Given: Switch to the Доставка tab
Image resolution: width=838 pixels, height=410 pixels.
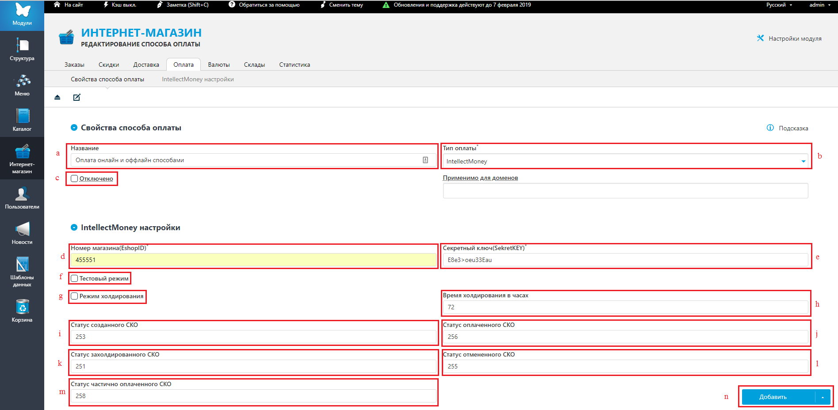Looking at the screenshot, I should 146,65.
